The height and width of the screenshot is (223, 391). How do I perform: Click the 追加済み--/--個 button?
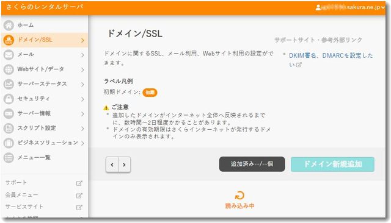(252, 164)
